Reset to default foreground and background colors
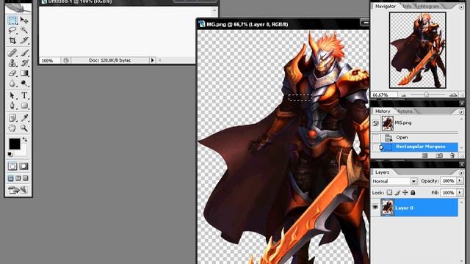This screenshot has width=470, height=264. coord(10,154)
